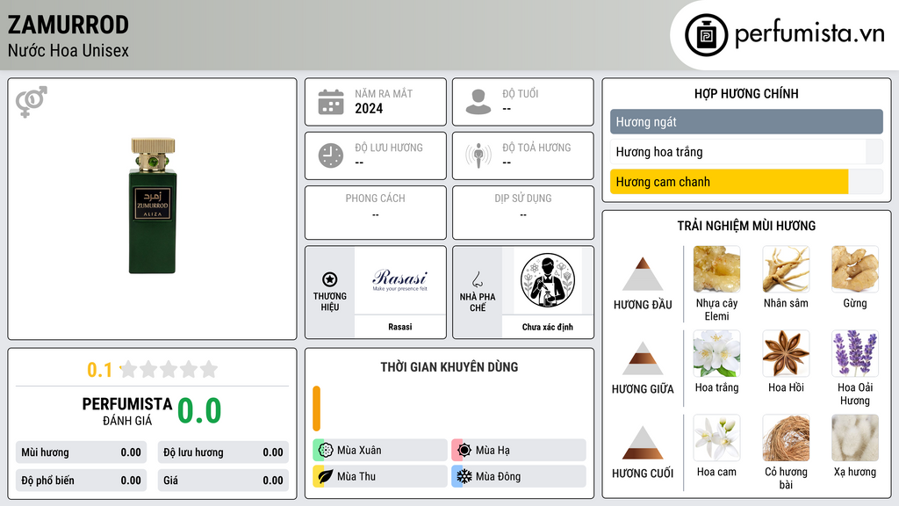Click the calendar icon beside Năm ra mắt

pyautogui.click(x=331, y=102)
